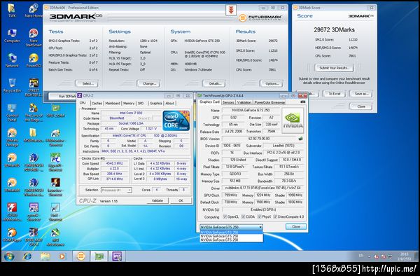420x276 pixels.
Task: Click the taskbar clock
Action: pyautogui.click(x=404, y=256)
